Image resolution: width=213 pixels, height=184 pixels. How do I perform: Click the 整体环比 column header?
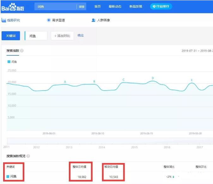click(x=201, y=167)
